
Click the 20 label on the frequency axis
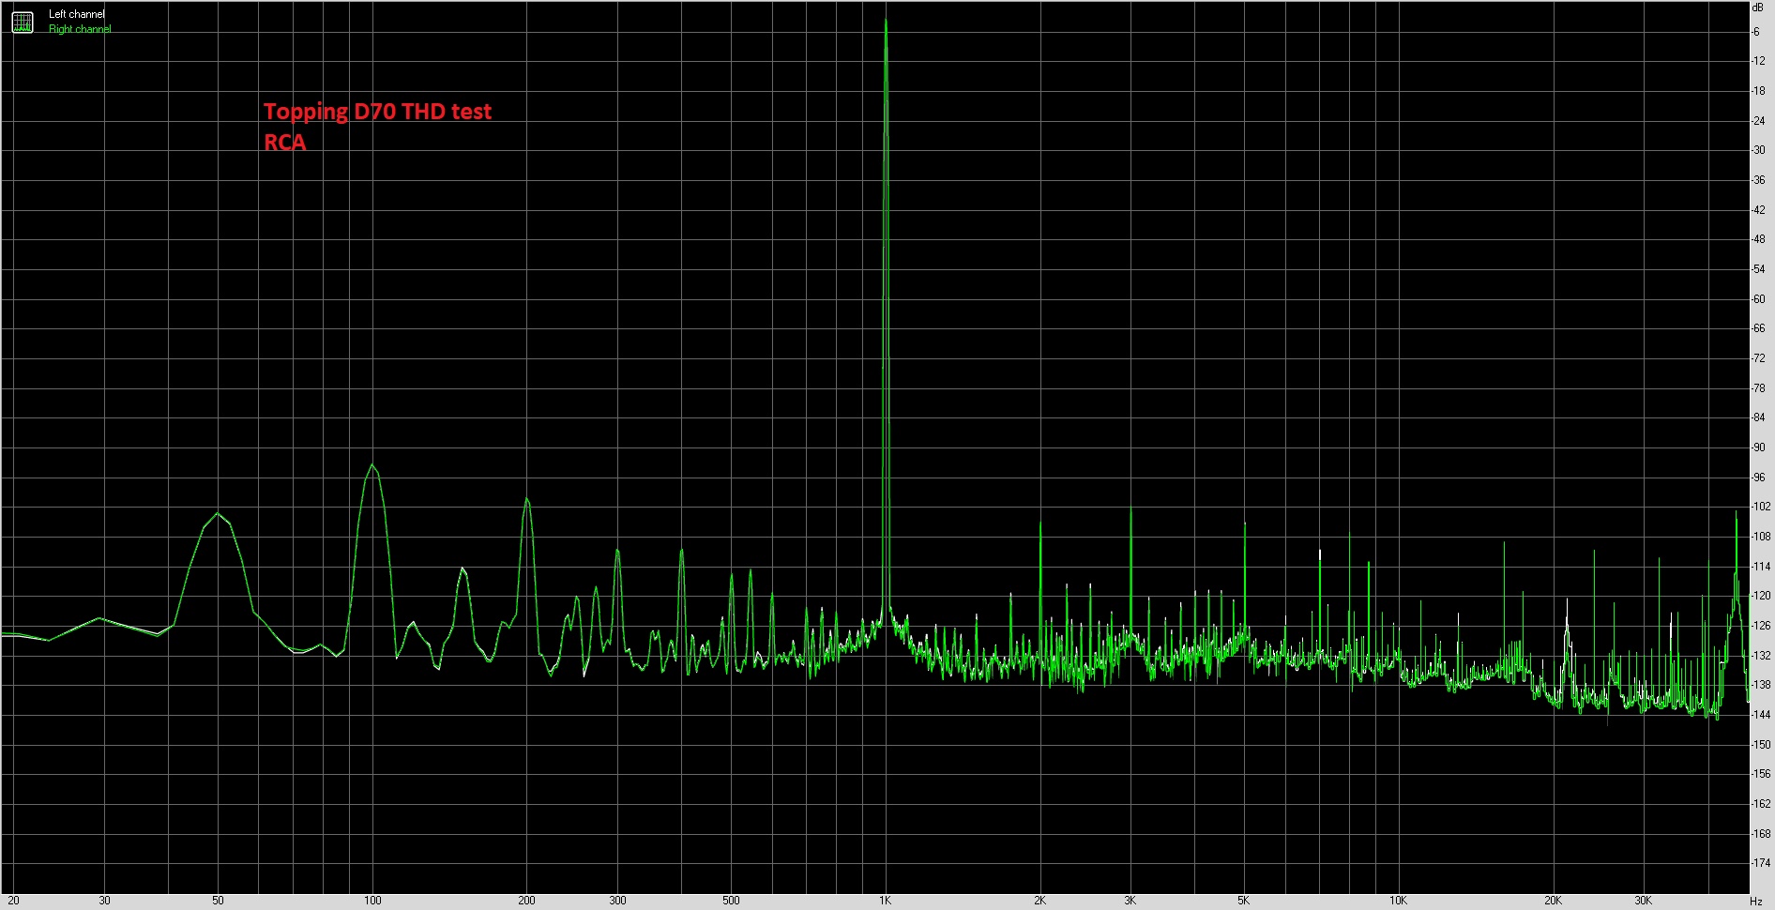click(x=13, y=901)
